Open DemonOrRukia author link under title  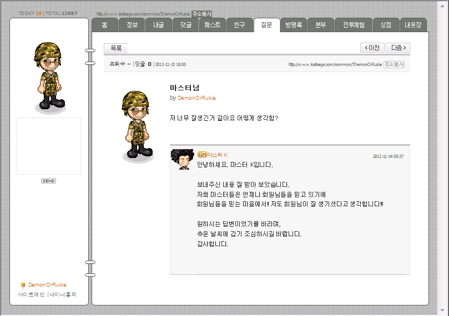(x=196, y=98)
